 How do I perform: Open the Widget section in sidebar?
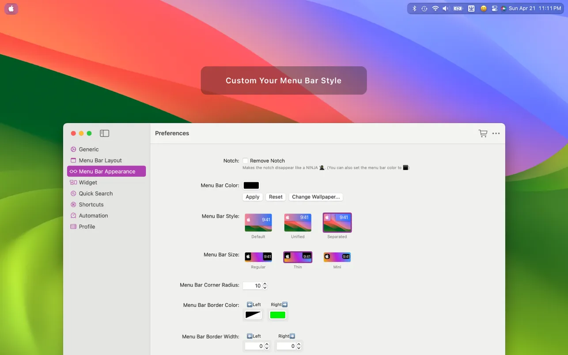88,182
